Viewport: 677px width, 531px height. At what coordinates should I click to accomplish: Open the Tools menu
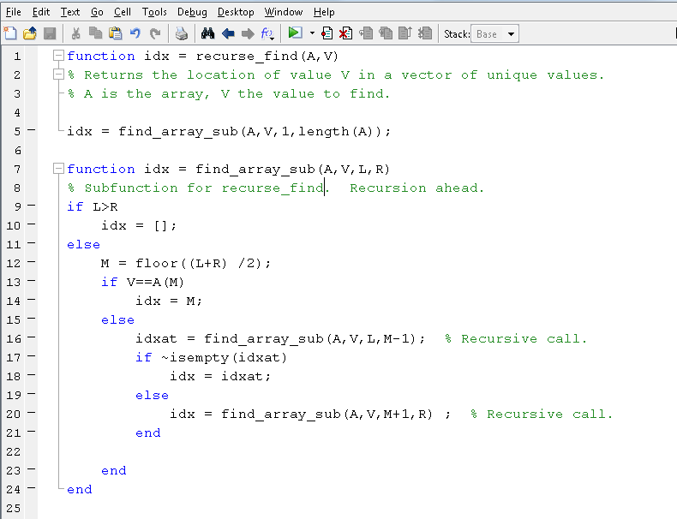coord(154,12)
